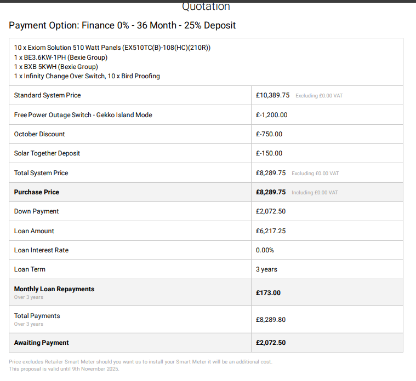Viewport: 416px width, 381px height.
Task: Click the "Standard System Price" label
Action: pyautogui.click(x=48, y=95)
